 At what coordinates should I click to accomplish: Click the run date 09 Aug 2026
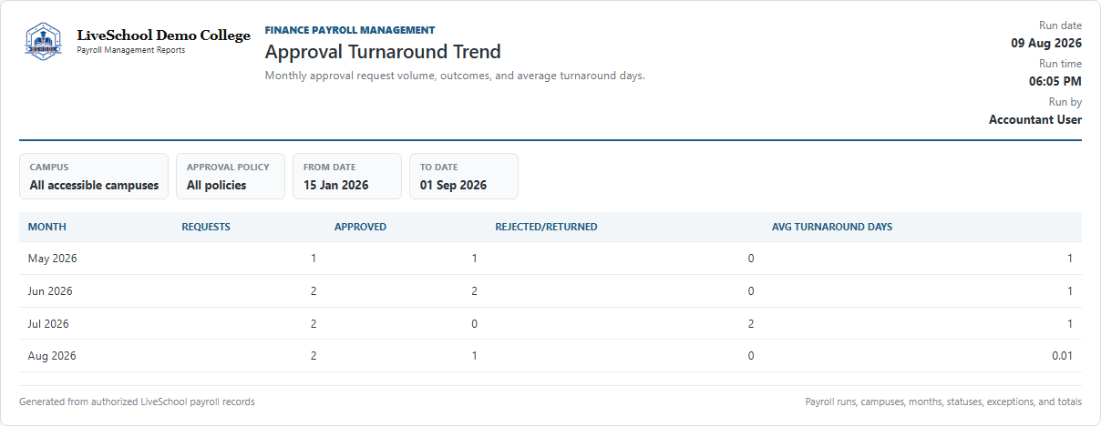point(1046,43)
